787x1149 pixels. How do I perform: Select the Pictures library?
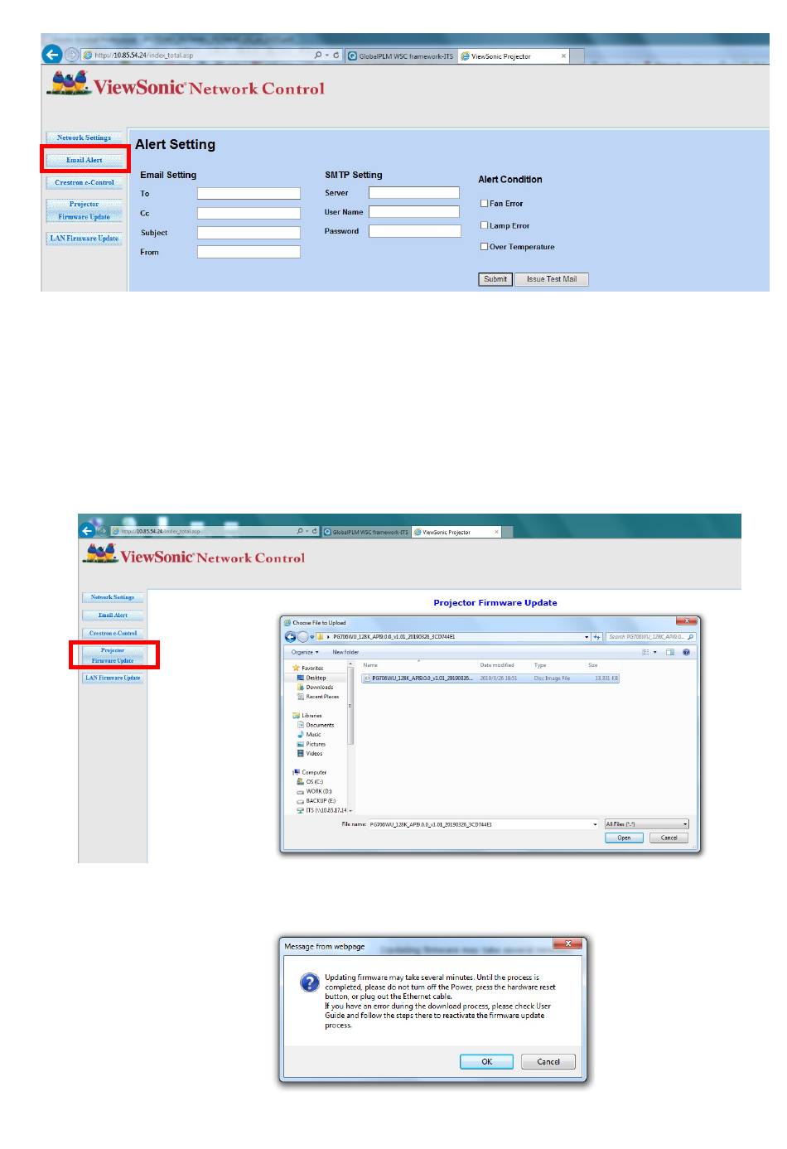(x=311, y=744)
